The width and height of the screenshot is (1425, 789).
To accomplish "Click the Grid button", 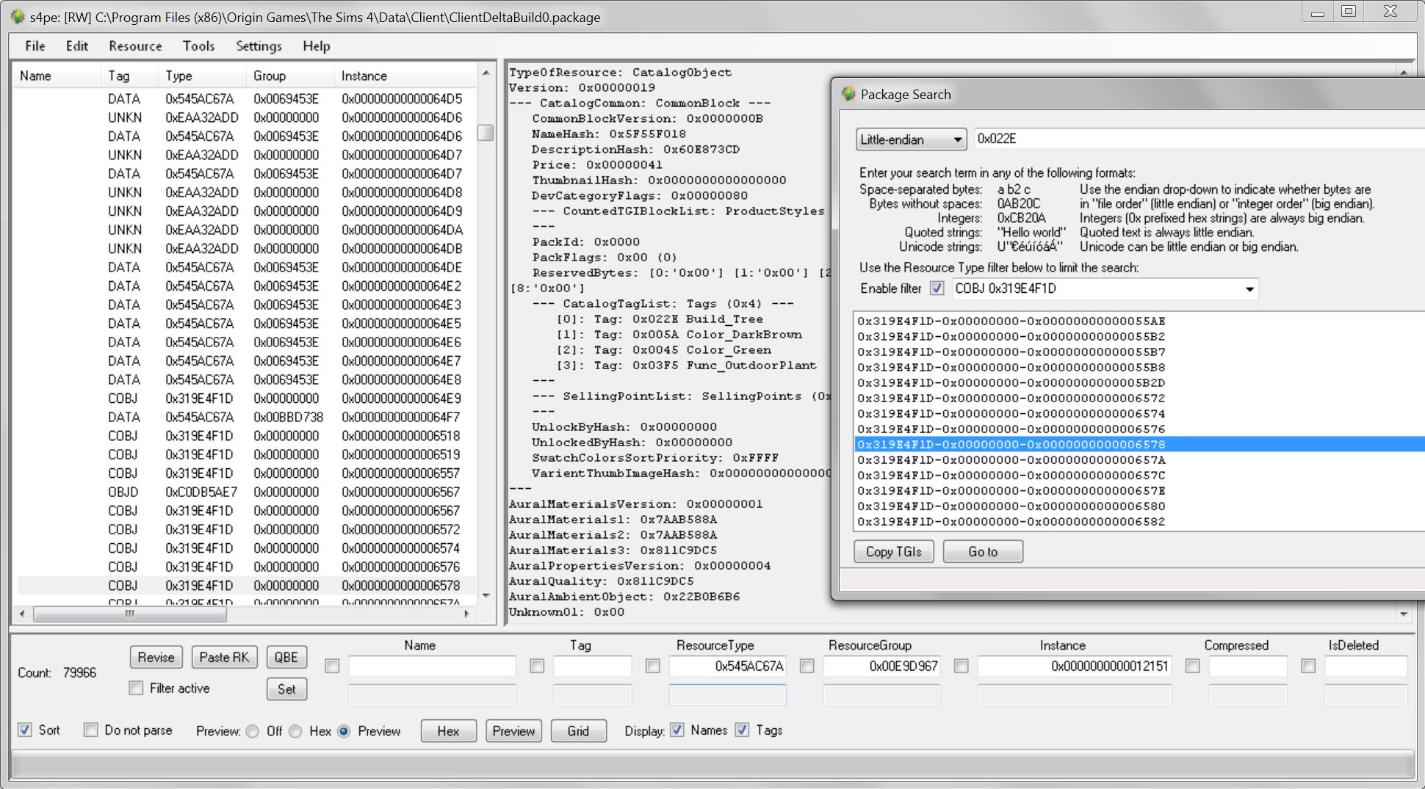I will coord(578,731).
